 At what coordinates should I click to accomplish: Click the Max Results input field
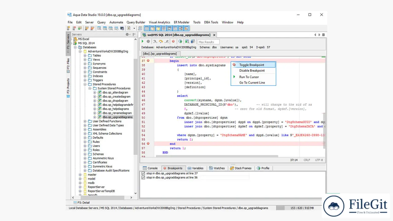(208, 42)
